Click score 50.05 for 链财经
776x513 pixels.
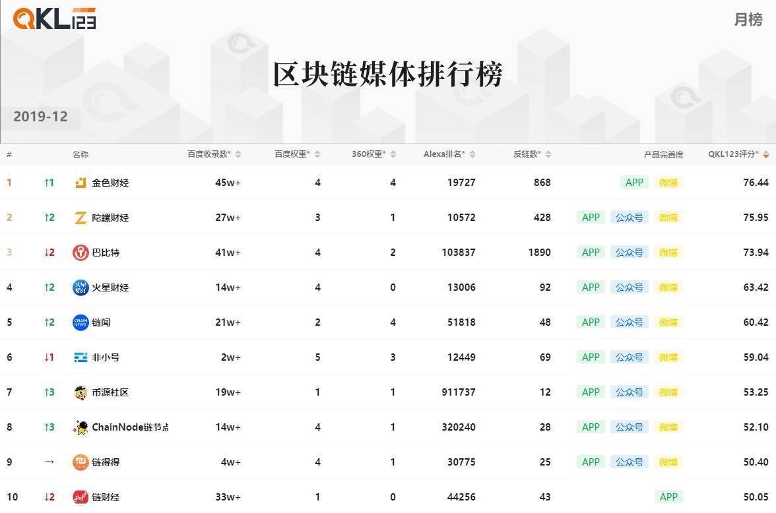click(x=756, y=497)
